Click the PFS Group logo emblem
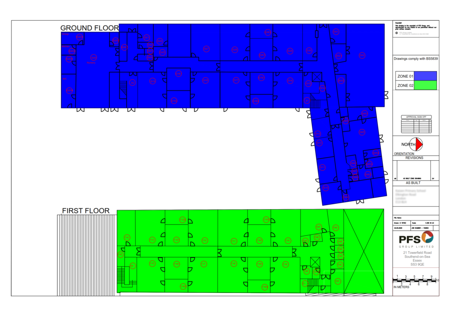The height and width of the screenshot is (318, 450). tap(427, 237)
